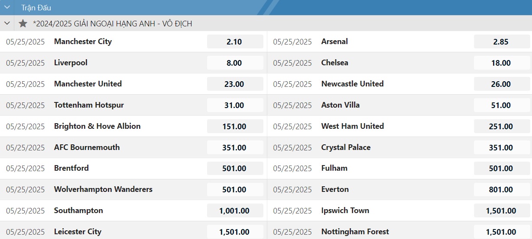Bet on Tottenham Hotspur at 31.00

[235, 105]
